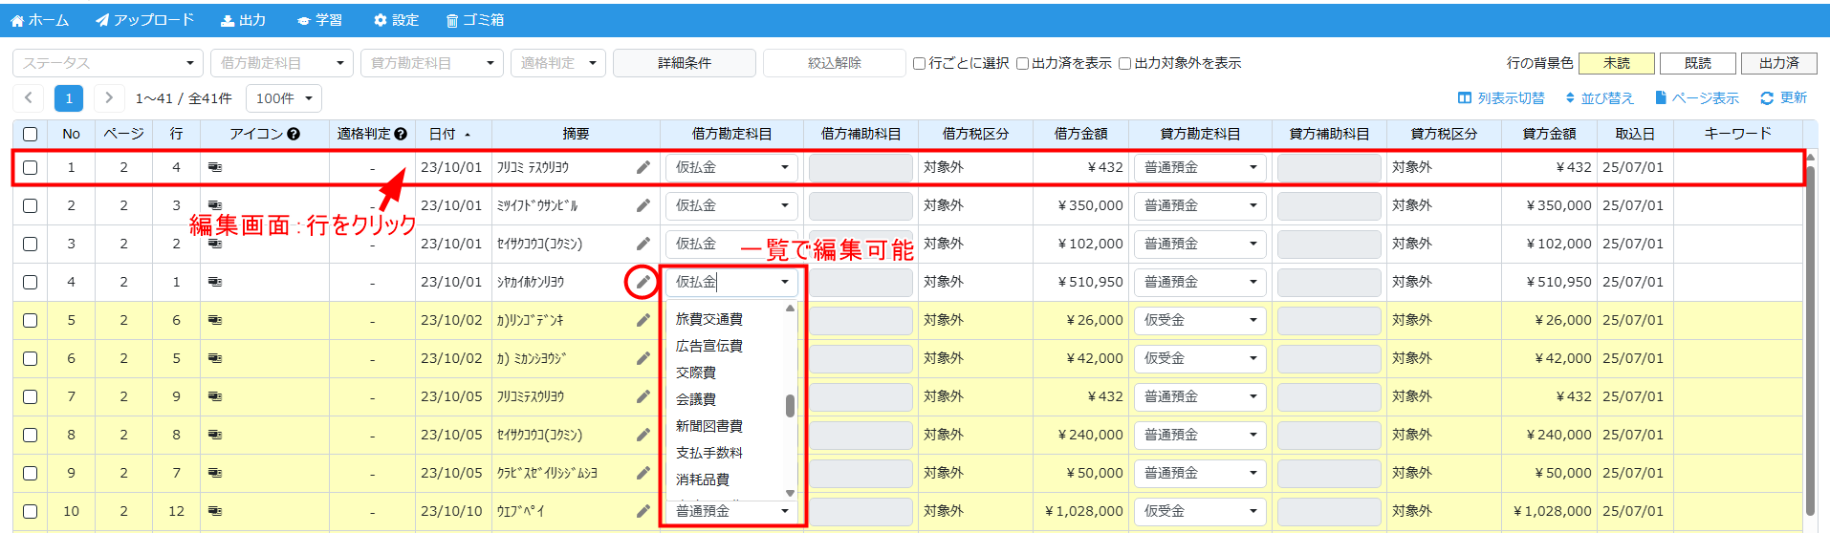
Task: Click the help icon beside 適格判定 header
Action: point(401,134)
